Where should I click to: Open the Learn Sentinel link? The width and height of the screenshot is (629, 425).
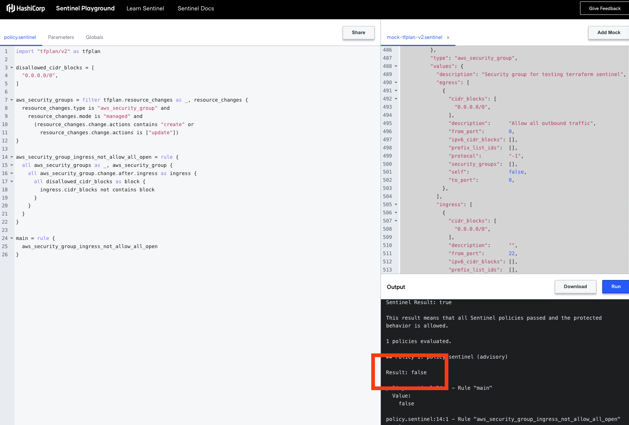pos(145,8)
